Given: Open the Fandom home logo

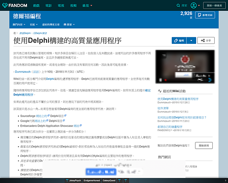Looking at the screenshot, I should (x=15, y=6).
